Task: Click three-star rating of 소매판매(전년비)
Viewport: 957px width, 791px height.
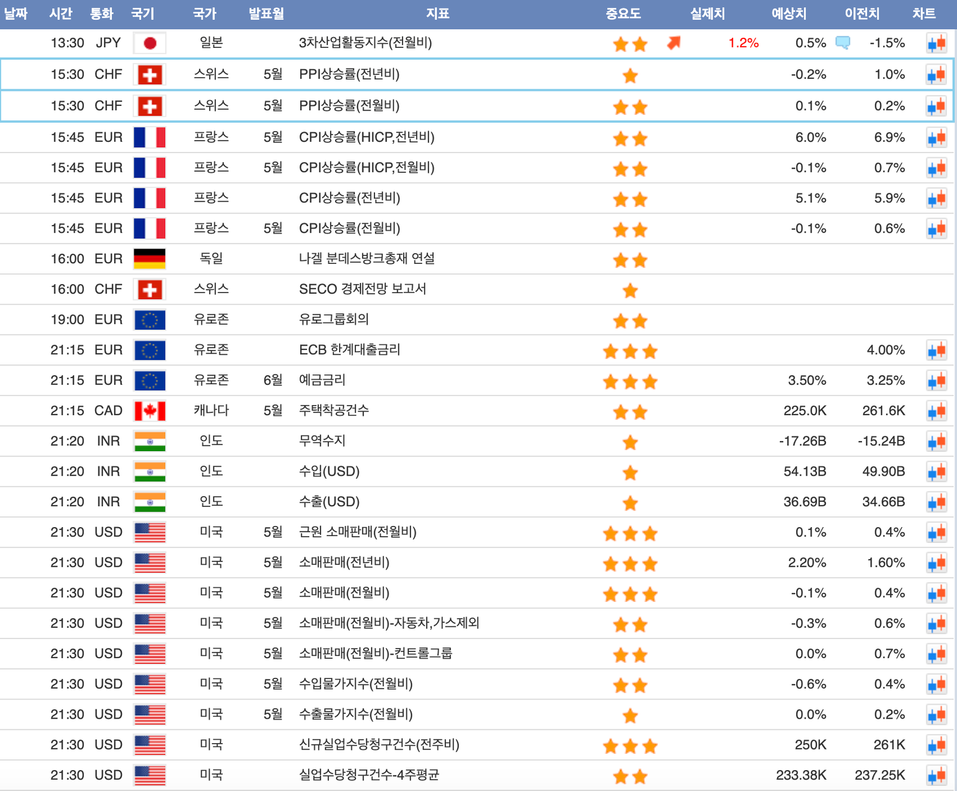Action: 630,564
